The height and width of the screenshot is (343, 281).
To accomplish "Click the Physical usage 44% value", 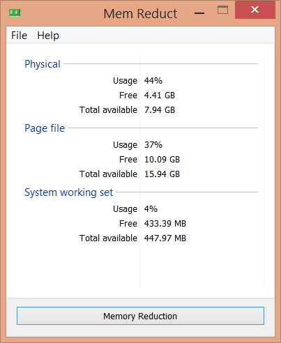I will tap(153, 81).
